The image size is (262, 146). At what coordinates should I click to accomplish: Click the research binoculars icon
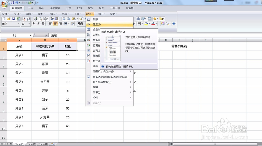pos(57,19)
